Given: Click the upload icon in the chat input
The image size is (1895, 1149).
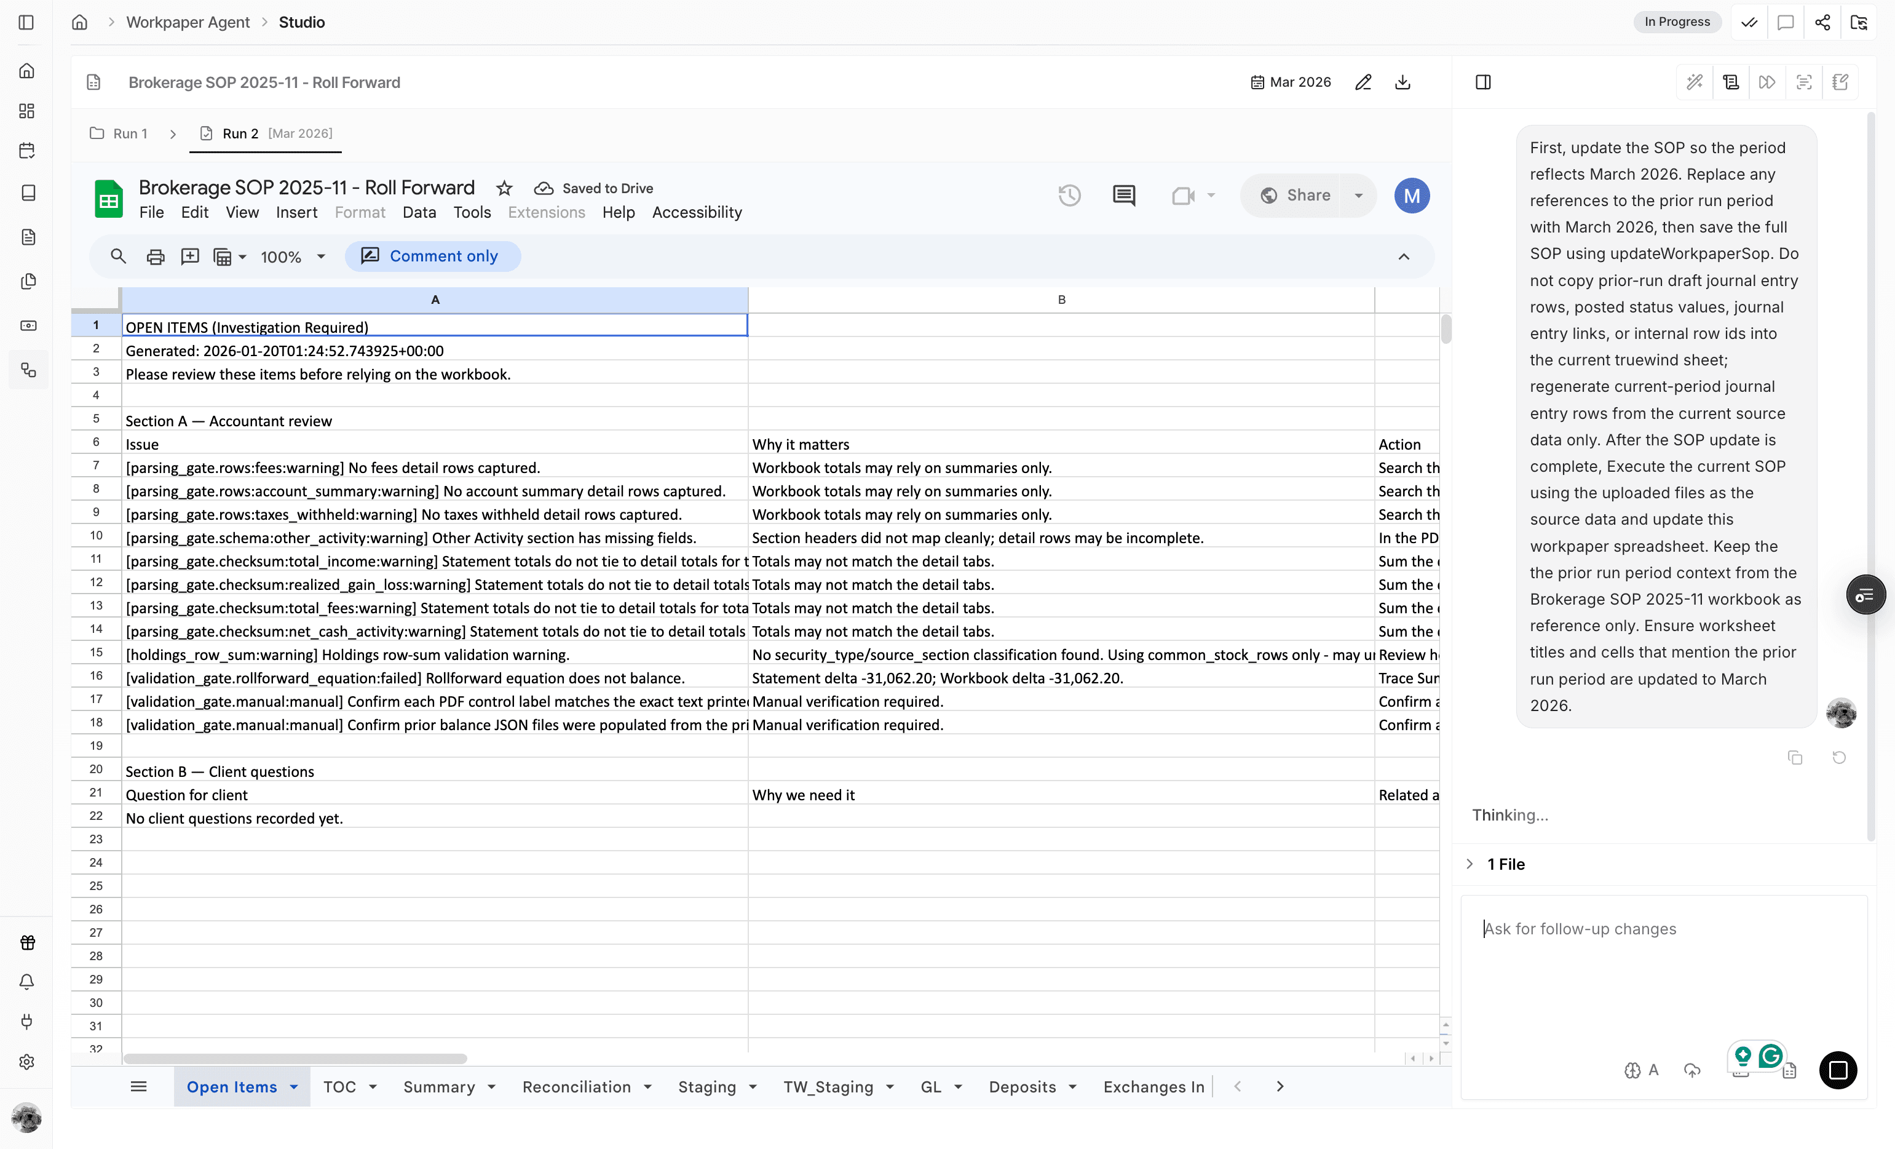Looking at the screenshot, I should click(x=1692, y=1070).
